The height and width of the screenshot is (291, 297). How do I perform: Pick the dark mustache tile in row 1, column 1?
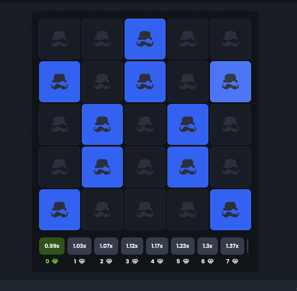tap(60, 39)
